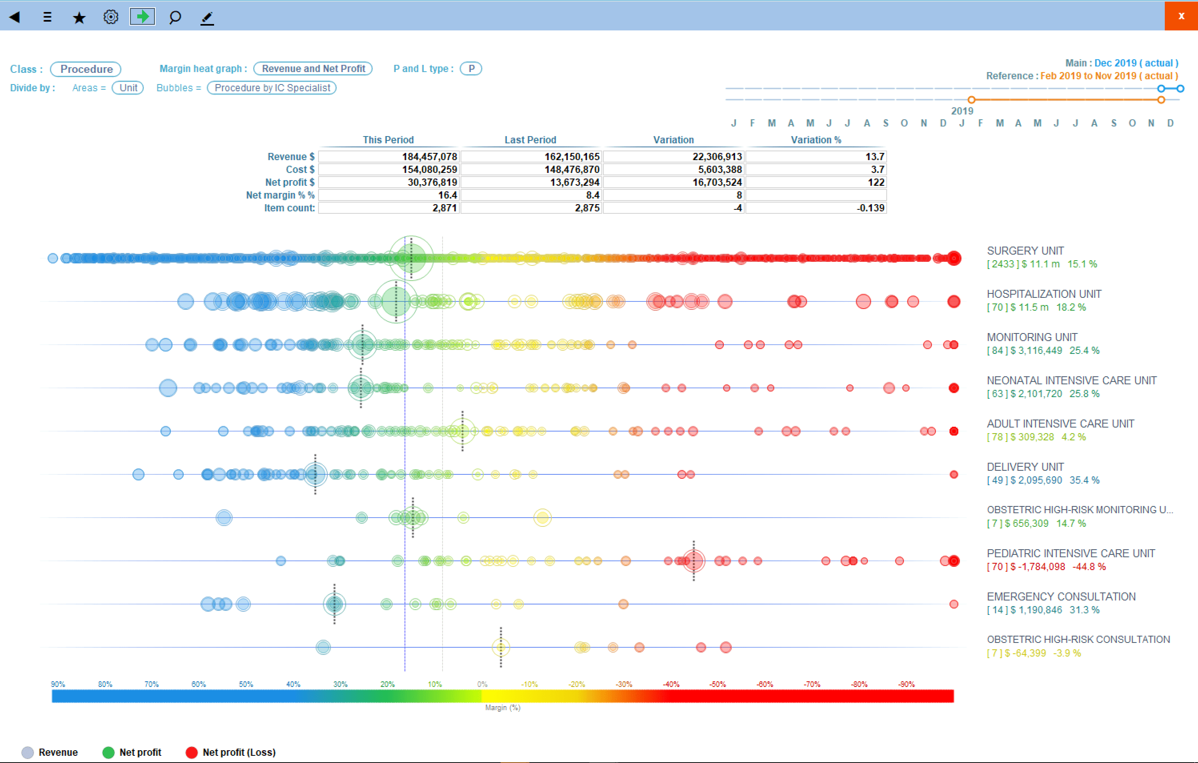The width and height of the screenshot is (1198, 763).
Task: Close the view with orange X
Action: click(x=1181, y=16)
